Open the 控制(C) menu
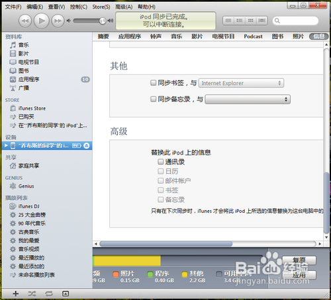The image size is (331, 300). coord(79,7)
